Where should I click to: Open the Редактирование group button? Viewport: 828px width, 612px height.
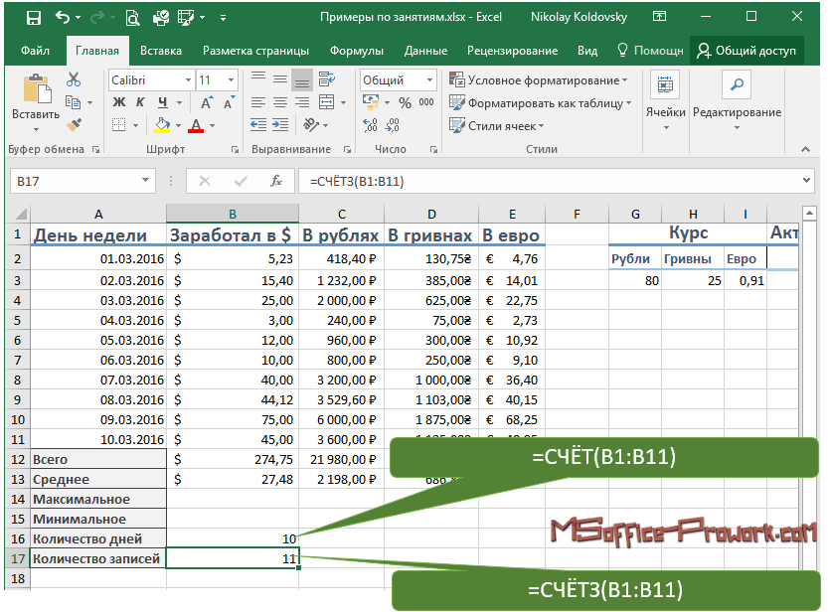click(737, 101)
